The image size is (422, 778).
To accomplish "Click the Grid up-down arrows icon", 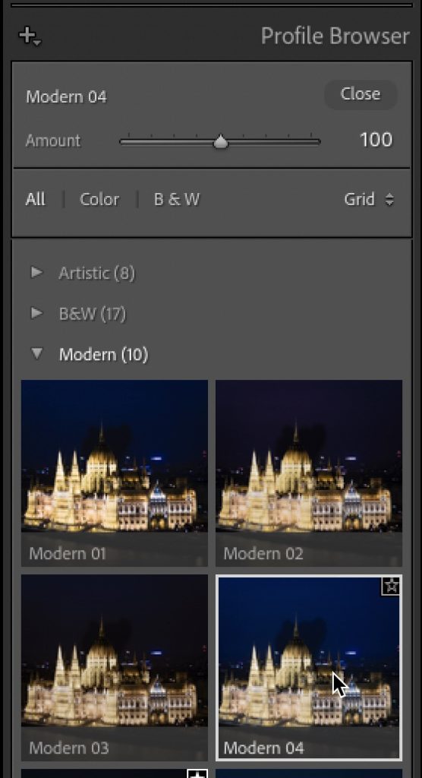I will pos(389,200).
